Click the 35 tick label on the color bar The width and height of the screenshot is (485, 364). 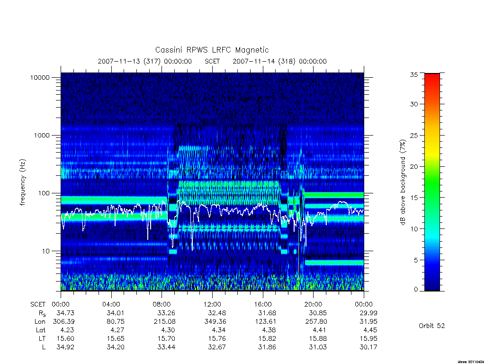point(413,74)
